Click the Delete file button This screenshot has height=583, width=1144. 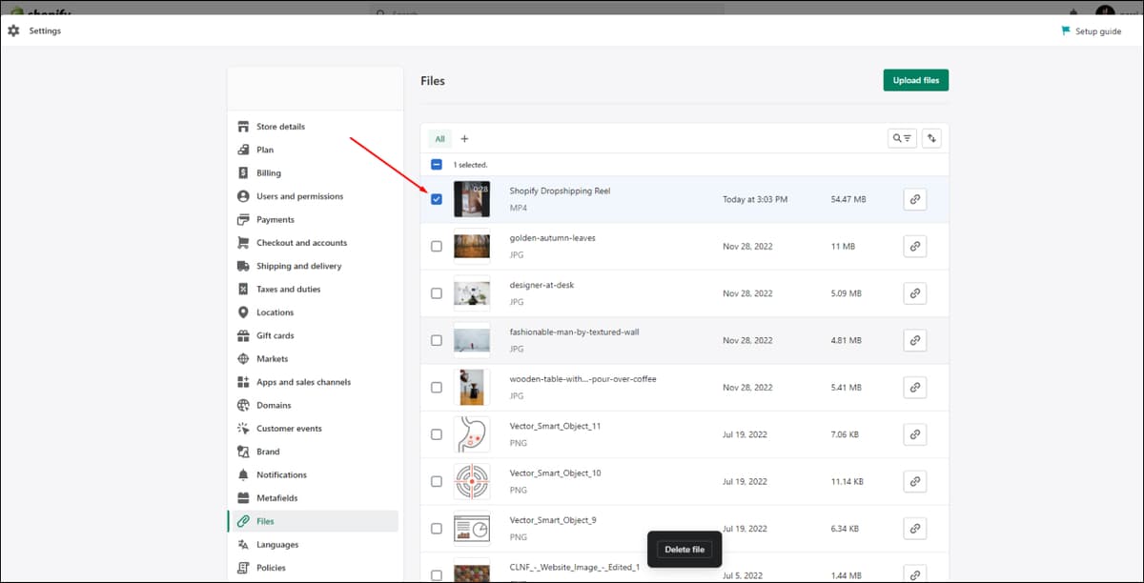[x=684, y=550]
